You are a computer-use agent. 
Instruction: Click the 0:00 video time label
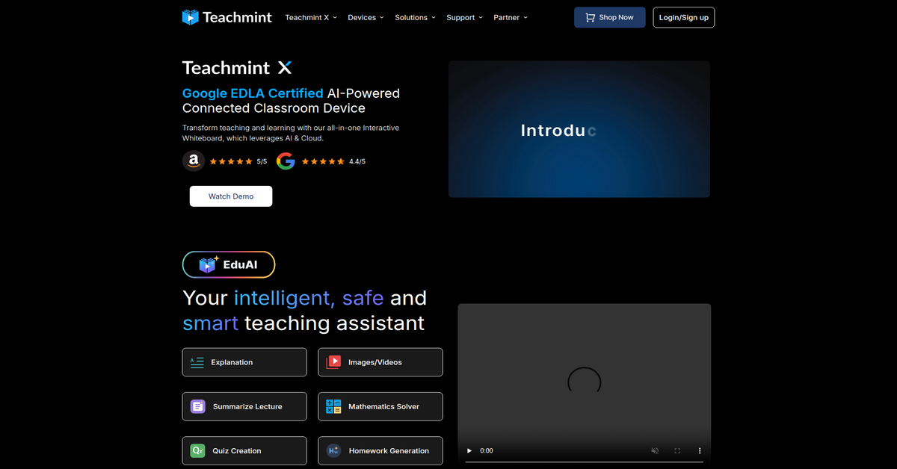click(x=486, y=451)
